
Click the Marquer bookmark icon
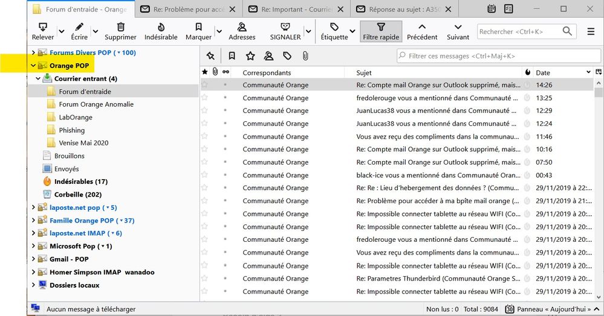tap(198, 27)
